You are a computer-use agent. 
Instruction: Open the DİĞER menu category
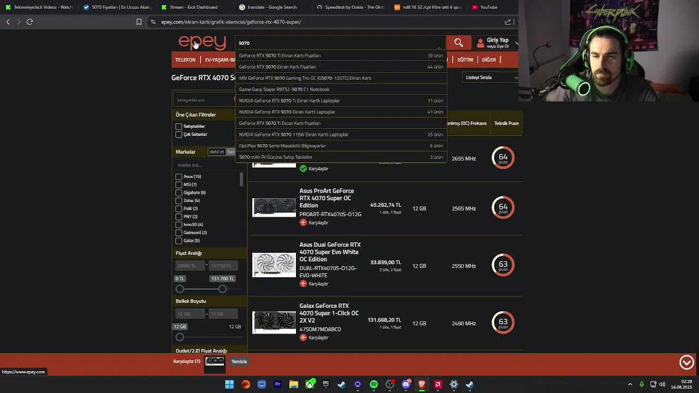pyautogui.click(x=489, y=59)
